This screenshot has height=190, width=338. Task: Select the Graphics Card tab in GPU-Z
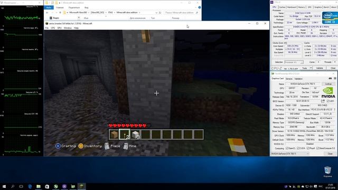click(x=278, y=79)
